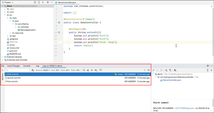The height and width of the screenshot is (113, 214).
Task: Click the Show Diff blue arrows icon in details pane
Action: click(153, 70)
